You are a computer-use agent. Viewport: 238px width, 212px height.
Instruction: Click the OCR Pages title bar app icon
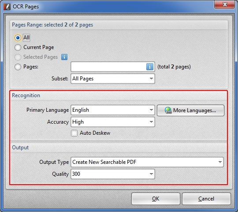pos(7,7)
